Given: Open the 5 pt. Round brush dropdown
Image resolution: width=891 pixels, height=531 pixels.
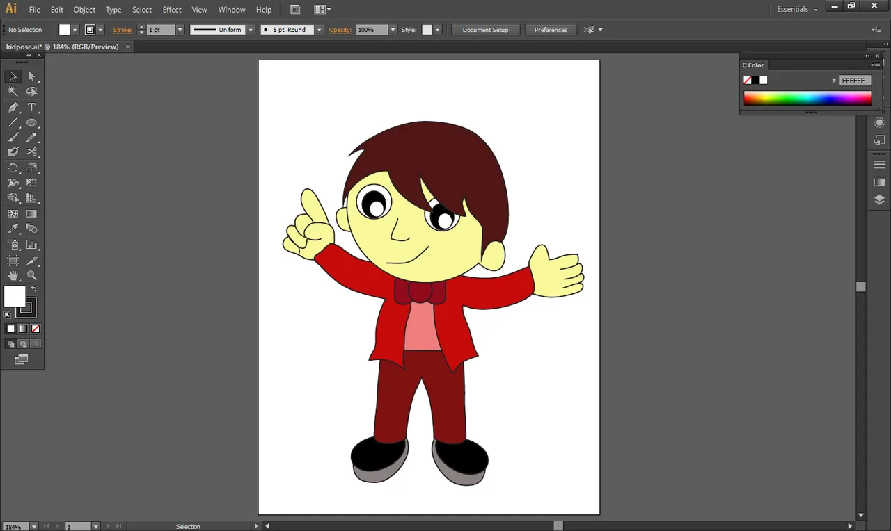Looking at the screenshot, I should point(319,30).
